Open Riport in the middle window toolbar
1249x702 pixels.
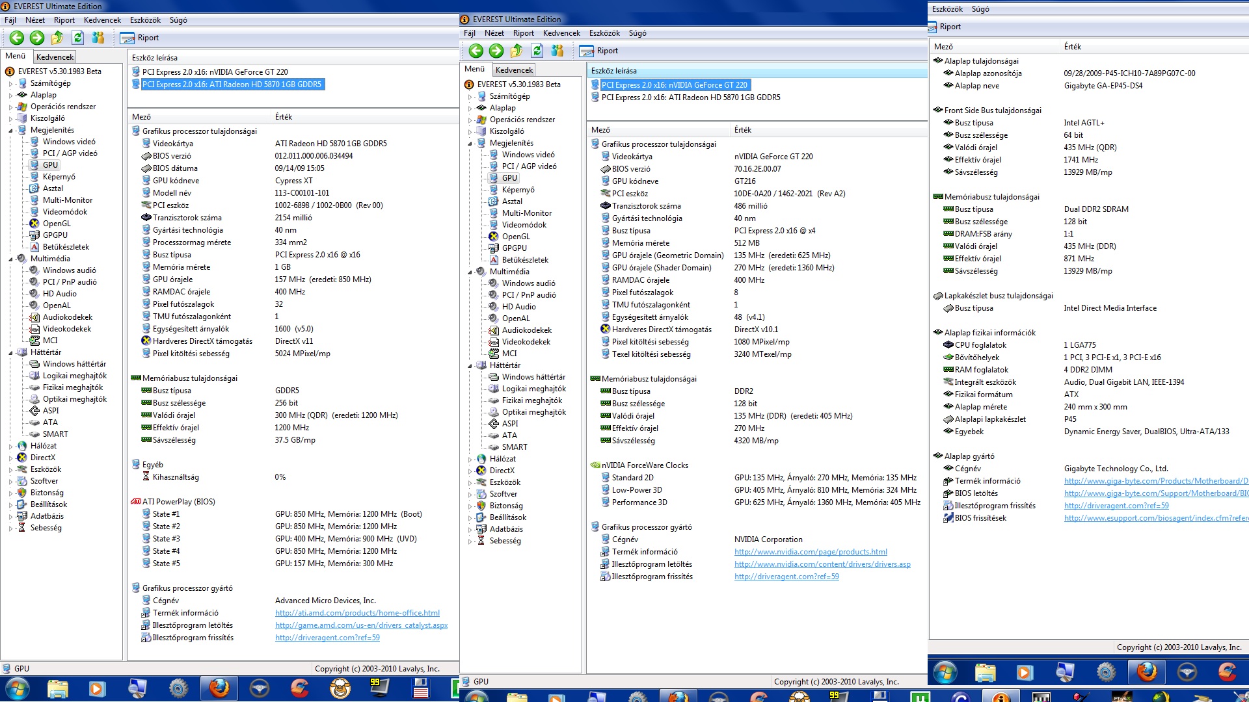coord(598,51)
